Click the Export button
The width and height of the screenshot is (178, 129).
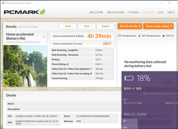106,26
